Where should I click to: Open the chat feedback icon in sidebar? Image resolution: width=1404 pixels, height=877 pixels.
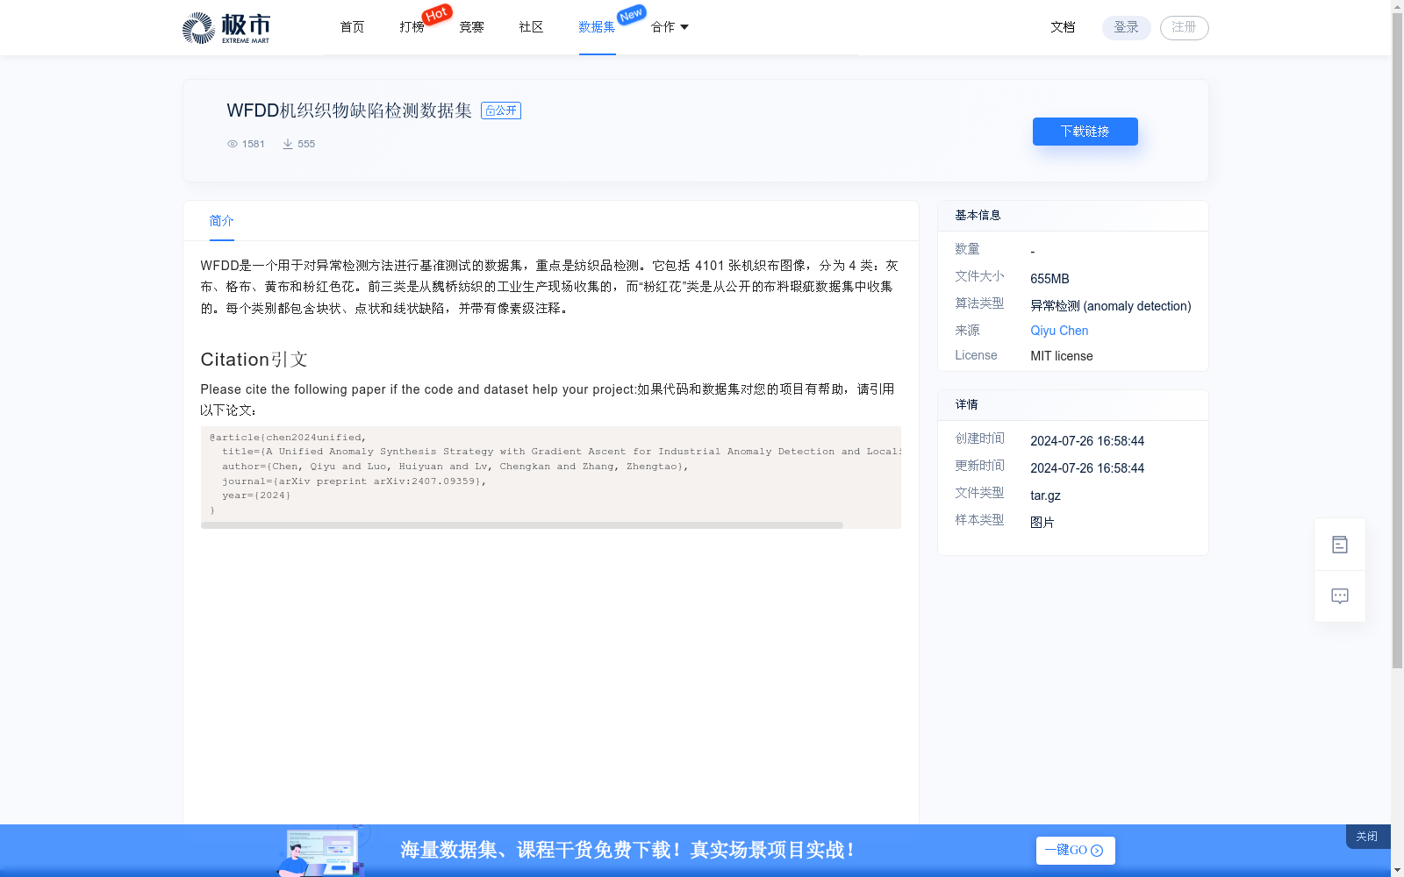coord(1340,596)
